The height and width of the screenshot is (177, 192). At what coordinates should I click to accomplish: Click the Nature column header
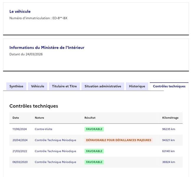tap(40, 118)
